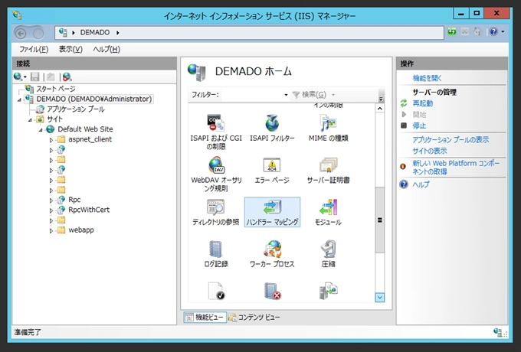Click the 検索(G) search button
The image size is (521, 352).
click(x=310, y=95)
